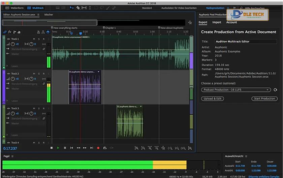Screen dimensions: 283x178
Task: Click the Title input field
Action: [246, 41]
